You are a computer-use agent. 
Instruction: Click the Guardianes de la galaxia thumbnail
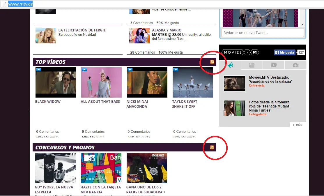point(234,83)
